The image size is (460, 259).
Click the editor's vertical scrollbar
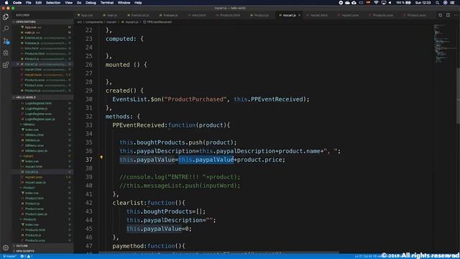[458, 96]
